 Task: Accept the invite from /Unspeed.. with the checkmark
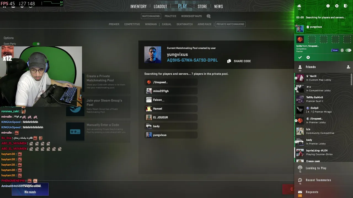click(x=300, y=57)
